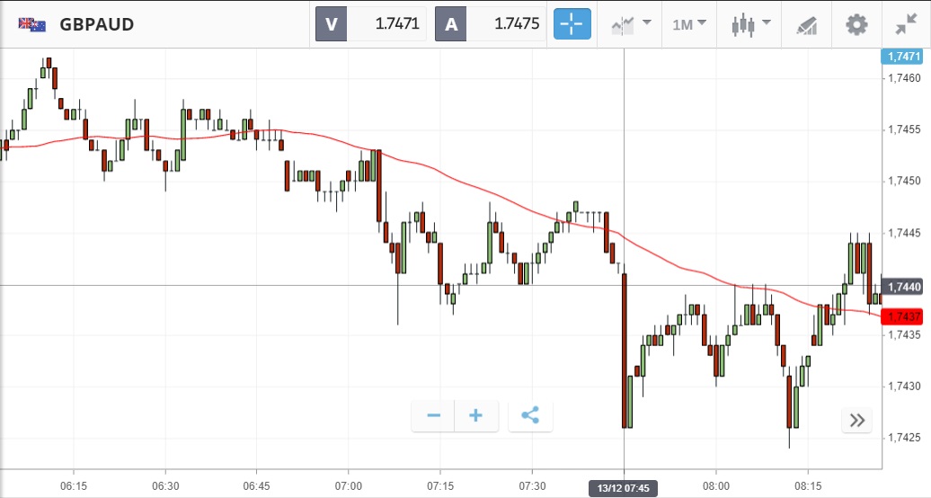Click the GBPAUD flag icon
931x498 pixels.
point(32,24)
